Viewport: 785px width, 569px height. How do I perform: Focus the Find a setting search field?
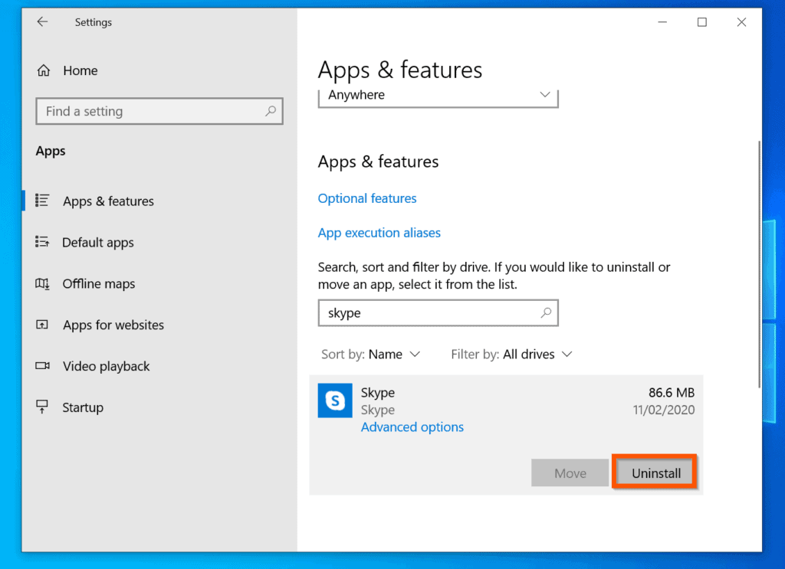[159, 111]
